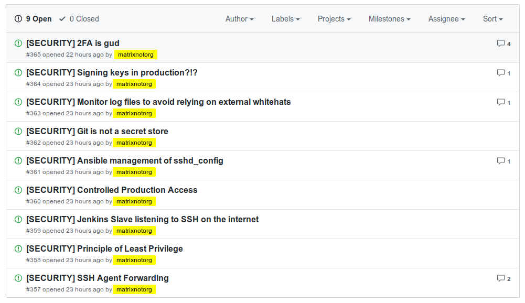Viewport: 525px width, 303px height.
Task: Open the Projects filter dropdown
Action: click(334, 19)
